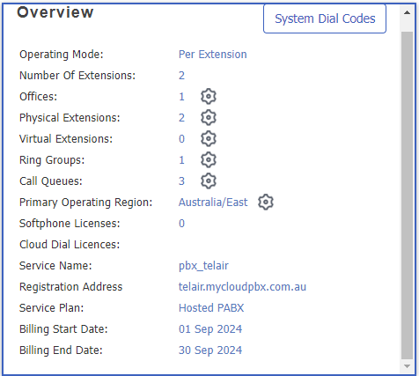419x376 pixels.
Task: Select the Per Extension operating mode value
Action: click(x=213, y=55)
